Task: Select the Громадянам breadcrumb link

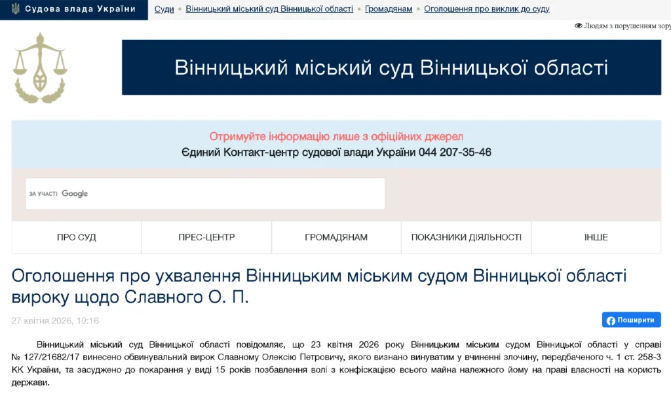Action: point(389,9)
